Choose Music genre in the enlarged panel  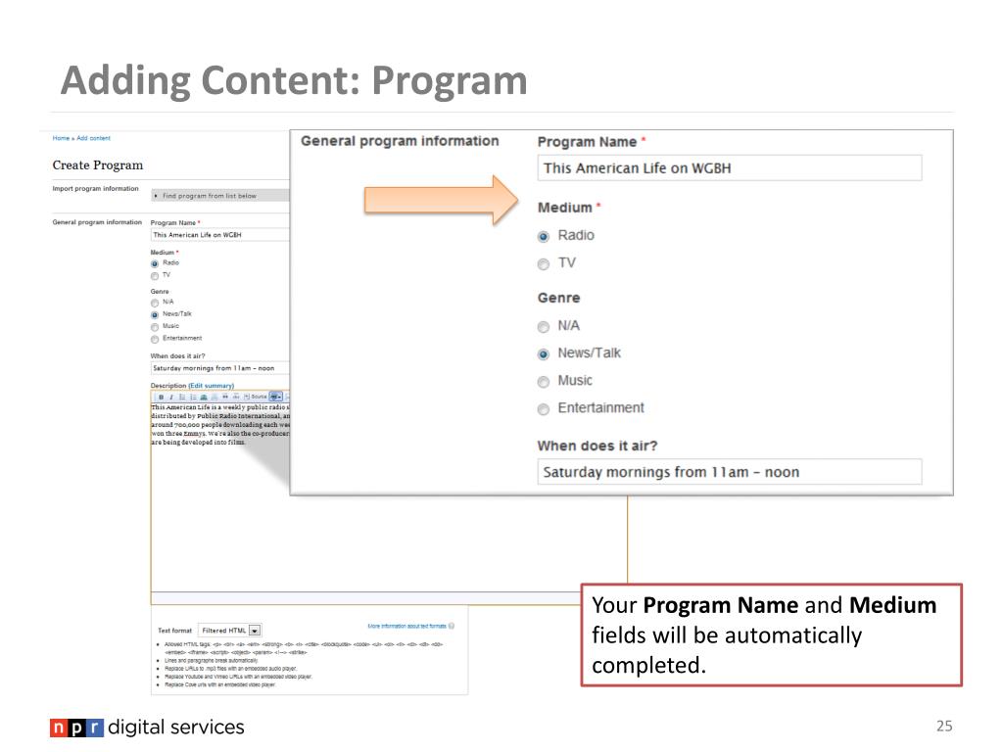pyautogui.click(x=543, y=382)
